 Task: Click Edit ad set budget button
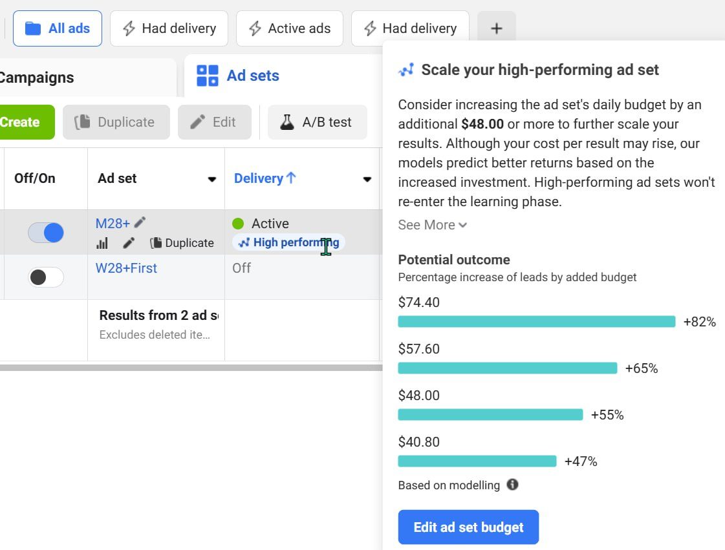pos(468,527)
